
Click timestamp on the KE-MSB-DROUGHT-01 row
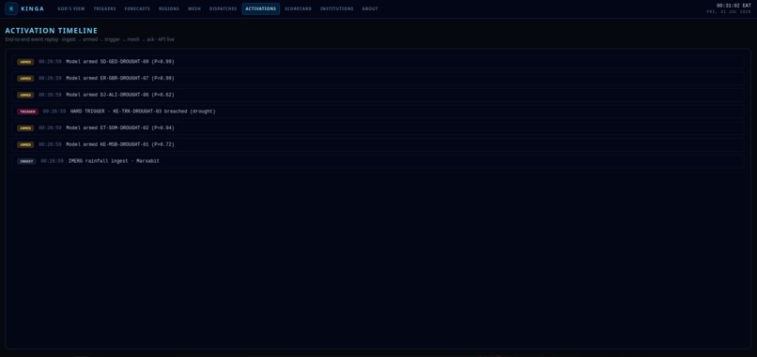pyautogui.click(x=50, y=144)
